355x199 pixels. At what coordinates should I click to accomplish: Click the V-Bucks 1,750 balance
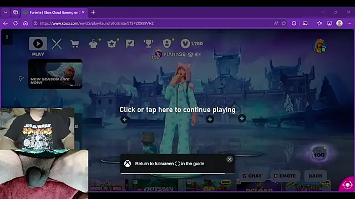click(x=191, y=44)
